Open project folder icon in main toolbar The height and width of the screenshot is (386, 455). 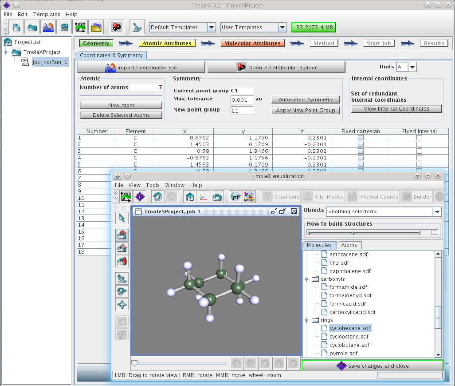[32, 28]
